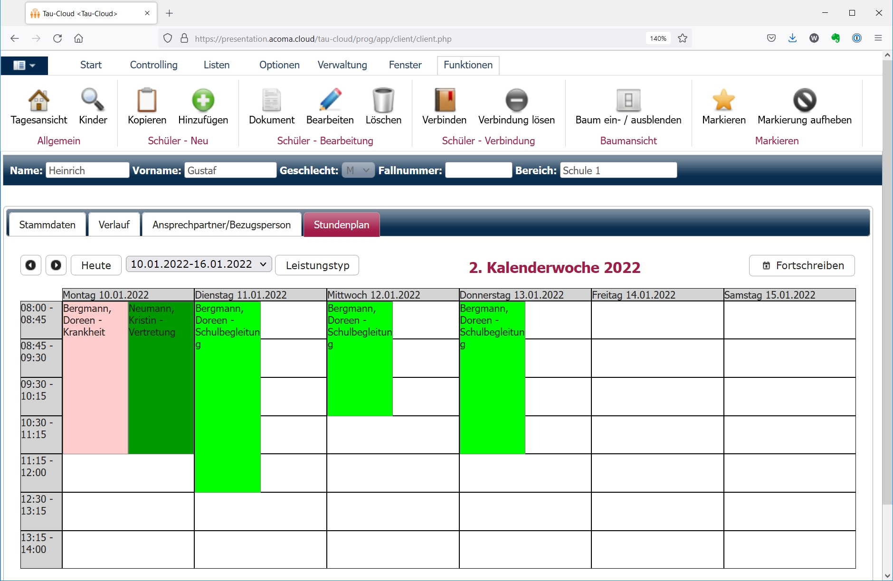This screenshot has width=893, height=581.
Task: Click the Markieren star icon
Action: 724,100
